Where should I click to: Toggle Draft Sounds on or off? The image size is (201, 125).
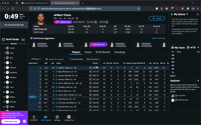(46, 118)
